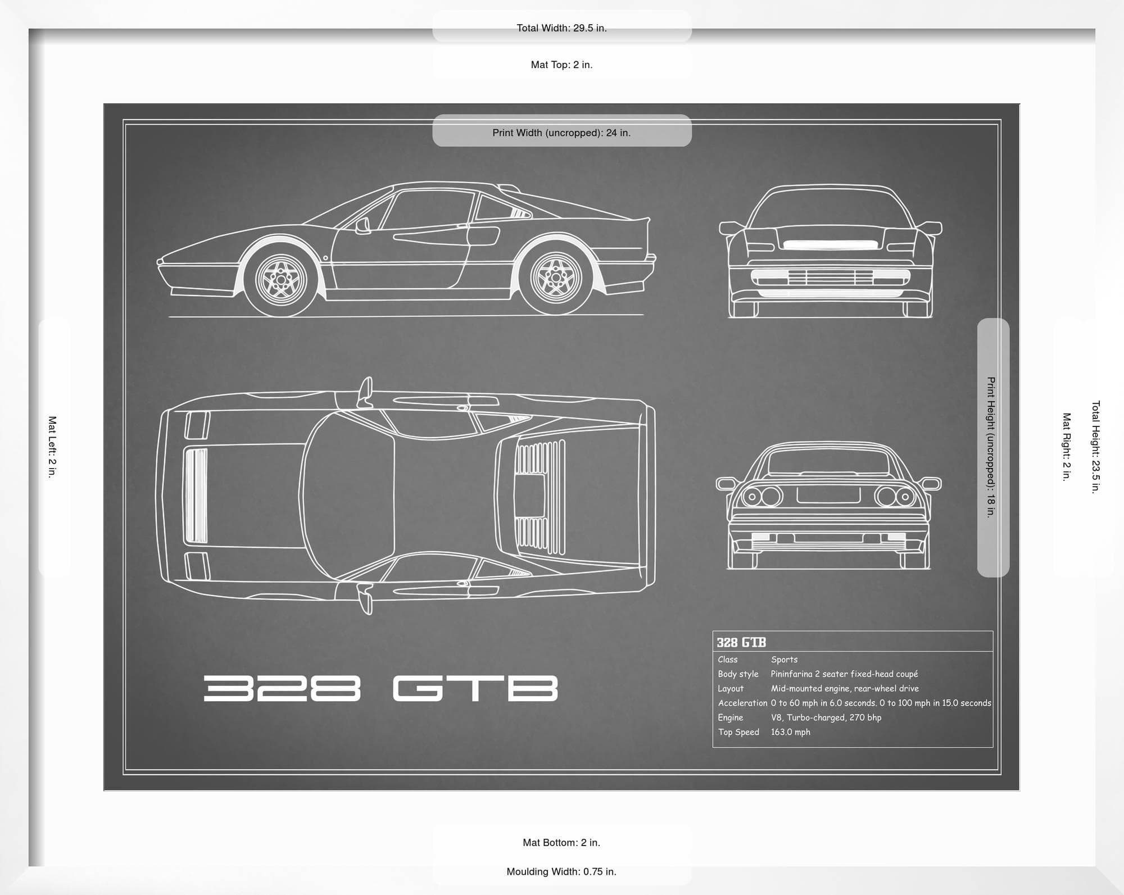This screenshot has height=895, width=1124.
Task: Click the 'Mat Top: 2 in.' label
Action: point(561,65)
